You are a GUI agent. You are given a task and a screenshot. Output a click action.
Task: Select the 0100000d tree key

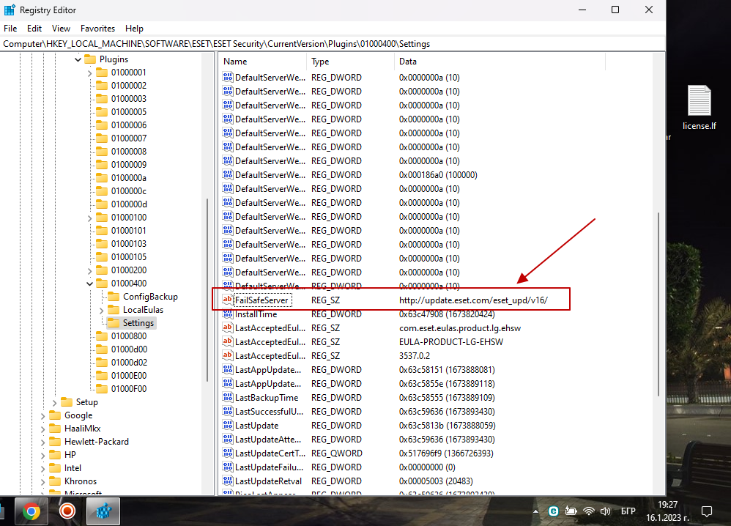[129, 204]
